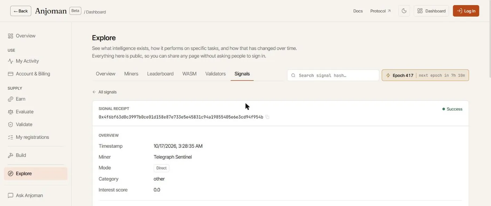Click the Log in button
The image size is (491, 206).
click(x=466, y=11)
